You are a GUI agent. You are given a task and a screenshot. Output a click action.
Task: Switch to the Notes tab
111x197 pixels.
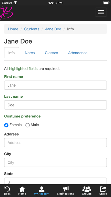(x=30, y=53)
